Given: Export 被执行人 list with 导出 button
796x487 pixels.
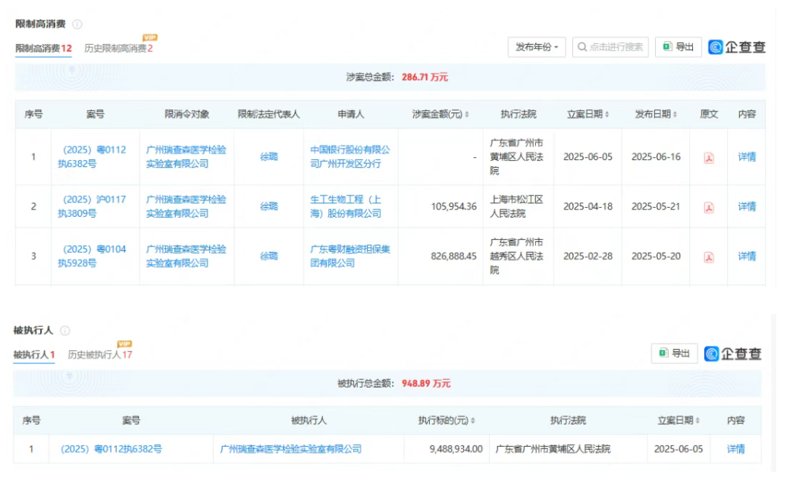Looking at the screenshot, I should (x=674, y=353).
